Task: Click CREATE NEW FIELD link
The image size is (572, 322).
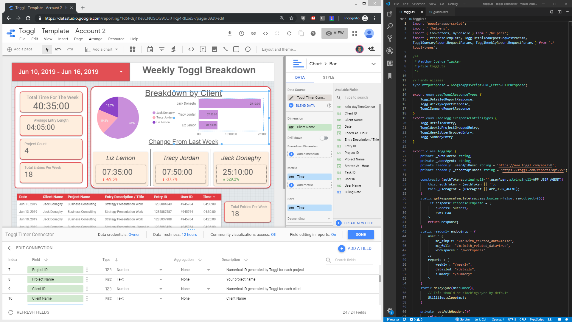Action: click(358, 223)
